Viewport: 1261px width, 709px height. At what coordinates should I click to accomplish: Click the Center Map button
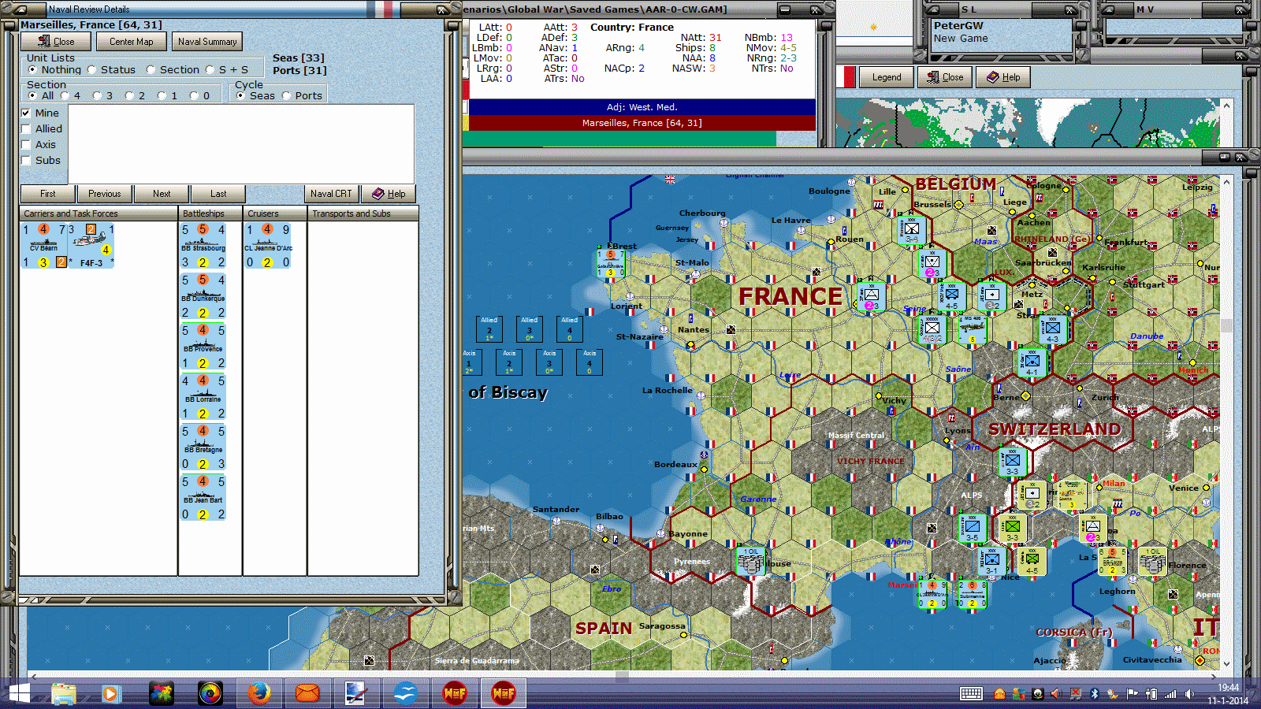[x=132, y=42]
